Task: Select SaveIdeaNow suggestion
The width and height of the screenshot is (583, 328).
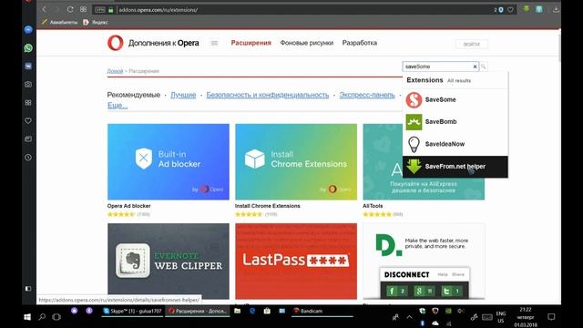Action: 455,144
